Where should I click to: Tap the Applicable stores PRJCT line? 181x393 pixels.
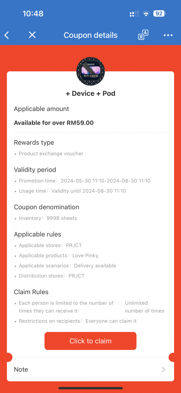pos(50,245)
